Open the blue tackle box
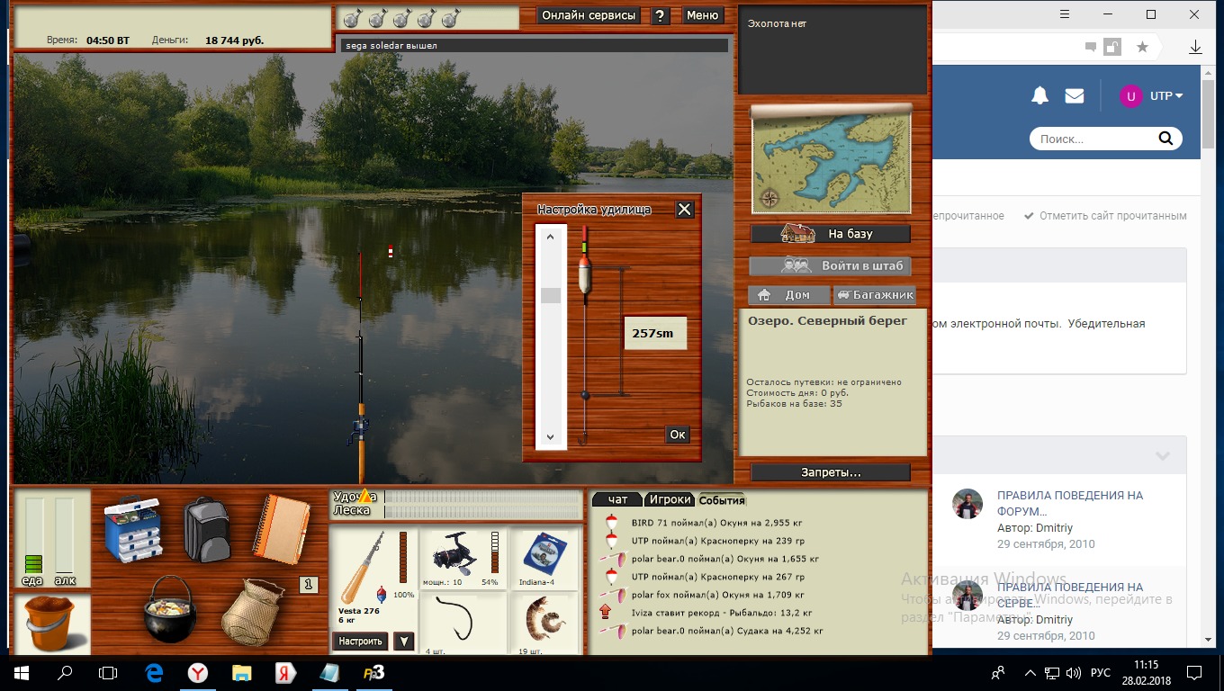Viewport: 1224px width, 691px height. coord(135,531)
